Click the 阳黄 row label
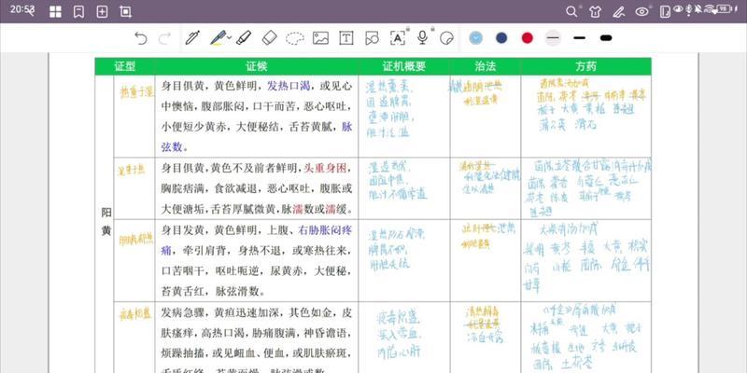 click(x=106, y=221)
